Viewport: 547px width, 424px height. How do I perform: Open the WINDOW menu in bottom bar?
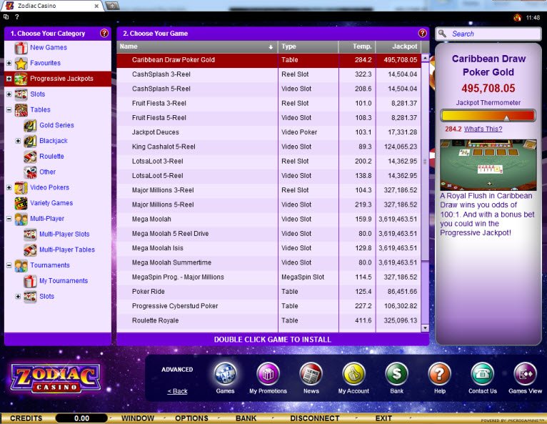pyautogui.click(x=137, y=418)
